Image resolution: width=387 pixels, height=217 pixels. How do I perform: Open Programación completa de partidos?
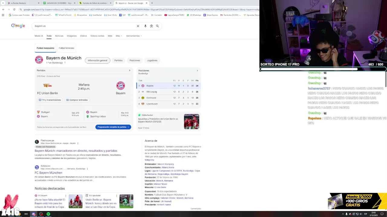click(113, 127)
